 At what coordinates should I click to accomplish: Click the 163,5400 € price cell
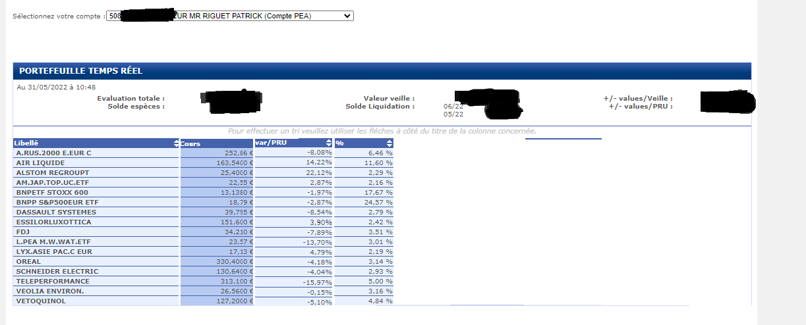[217, 162]
